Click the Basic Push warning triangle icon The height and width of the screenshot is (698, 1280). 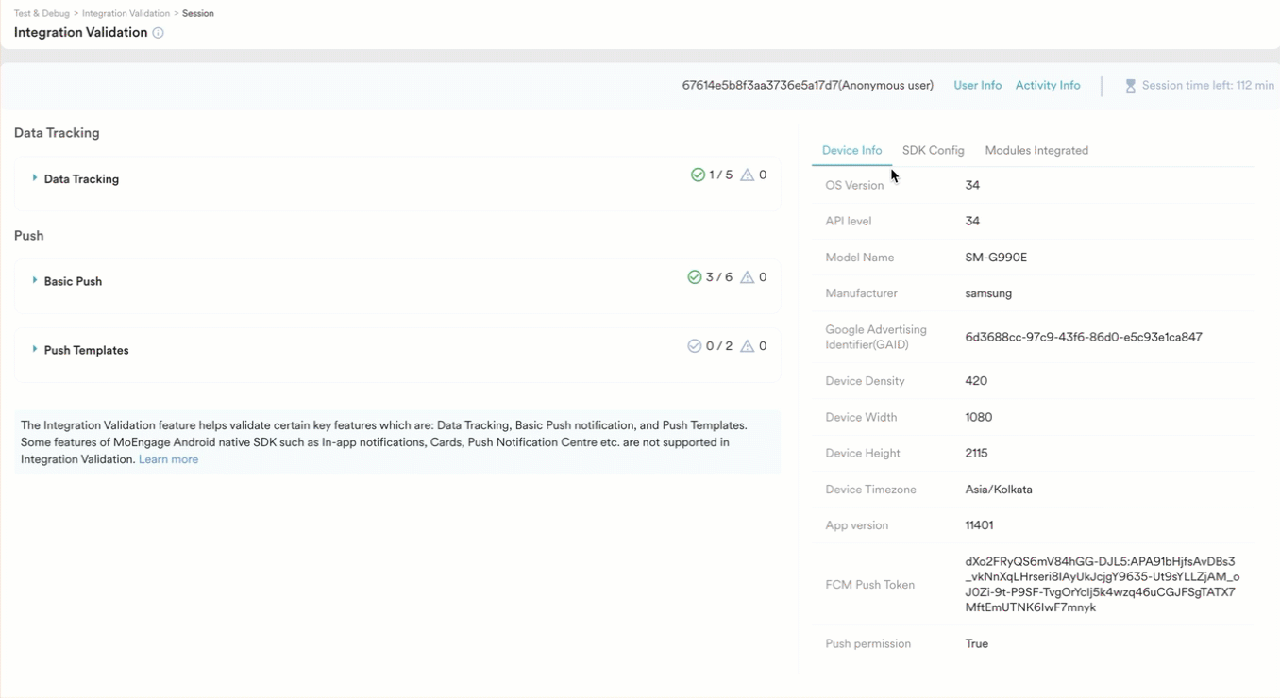coord(747,277)
